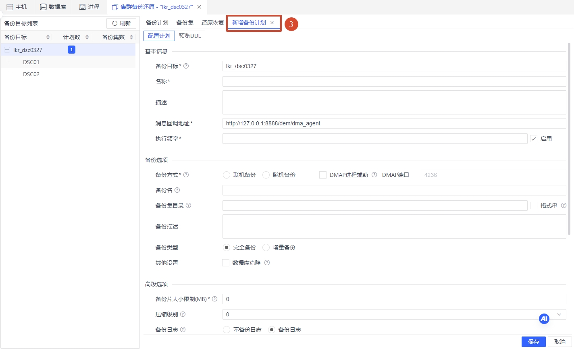
Task: Sort by 备份集数 column arrows
Action: point(131,37)
